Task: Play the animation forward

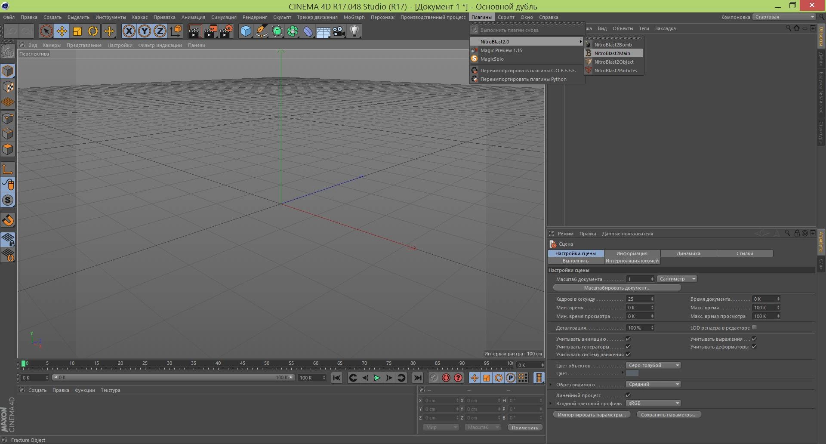Action: coord(377,378)
